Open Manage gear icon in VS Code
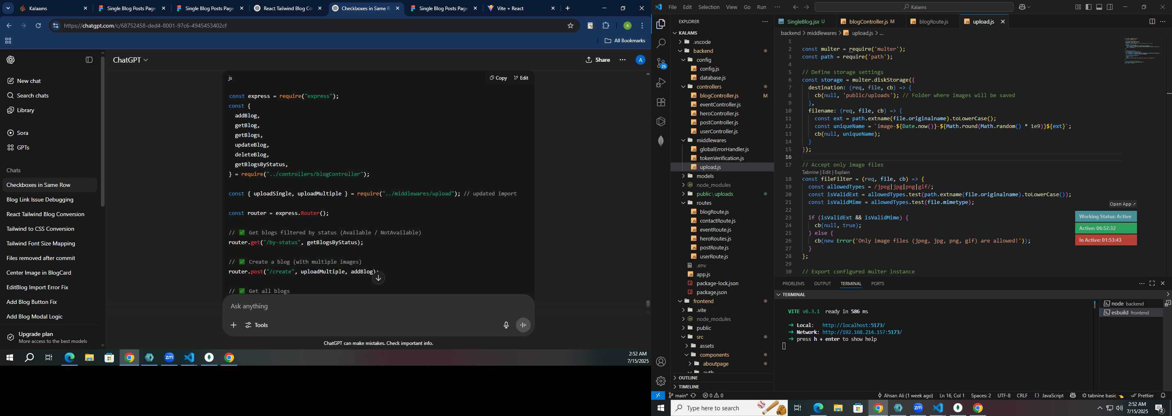The width and height of the screenshot is (1172, 416). pyautogui.click(x=660, y=381)
